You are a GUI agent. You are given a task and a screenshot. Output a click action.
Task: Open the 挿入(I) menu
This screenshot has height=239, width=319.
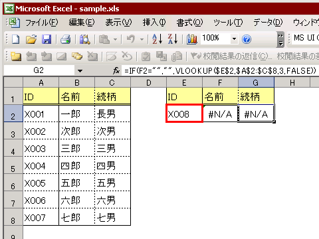click(x=154, y=23)
